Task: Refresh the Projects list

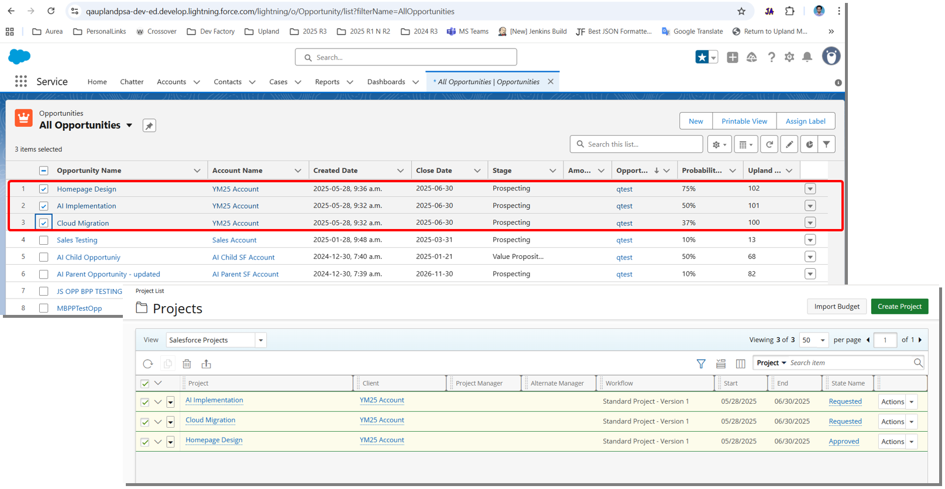Action: pyautogui.click(x=148, y=364)
